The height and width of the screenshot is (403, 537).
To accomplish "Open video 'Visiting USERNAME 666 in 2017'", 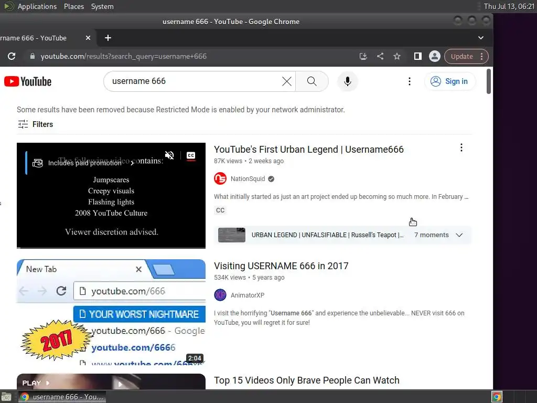I will click(281, 266).
